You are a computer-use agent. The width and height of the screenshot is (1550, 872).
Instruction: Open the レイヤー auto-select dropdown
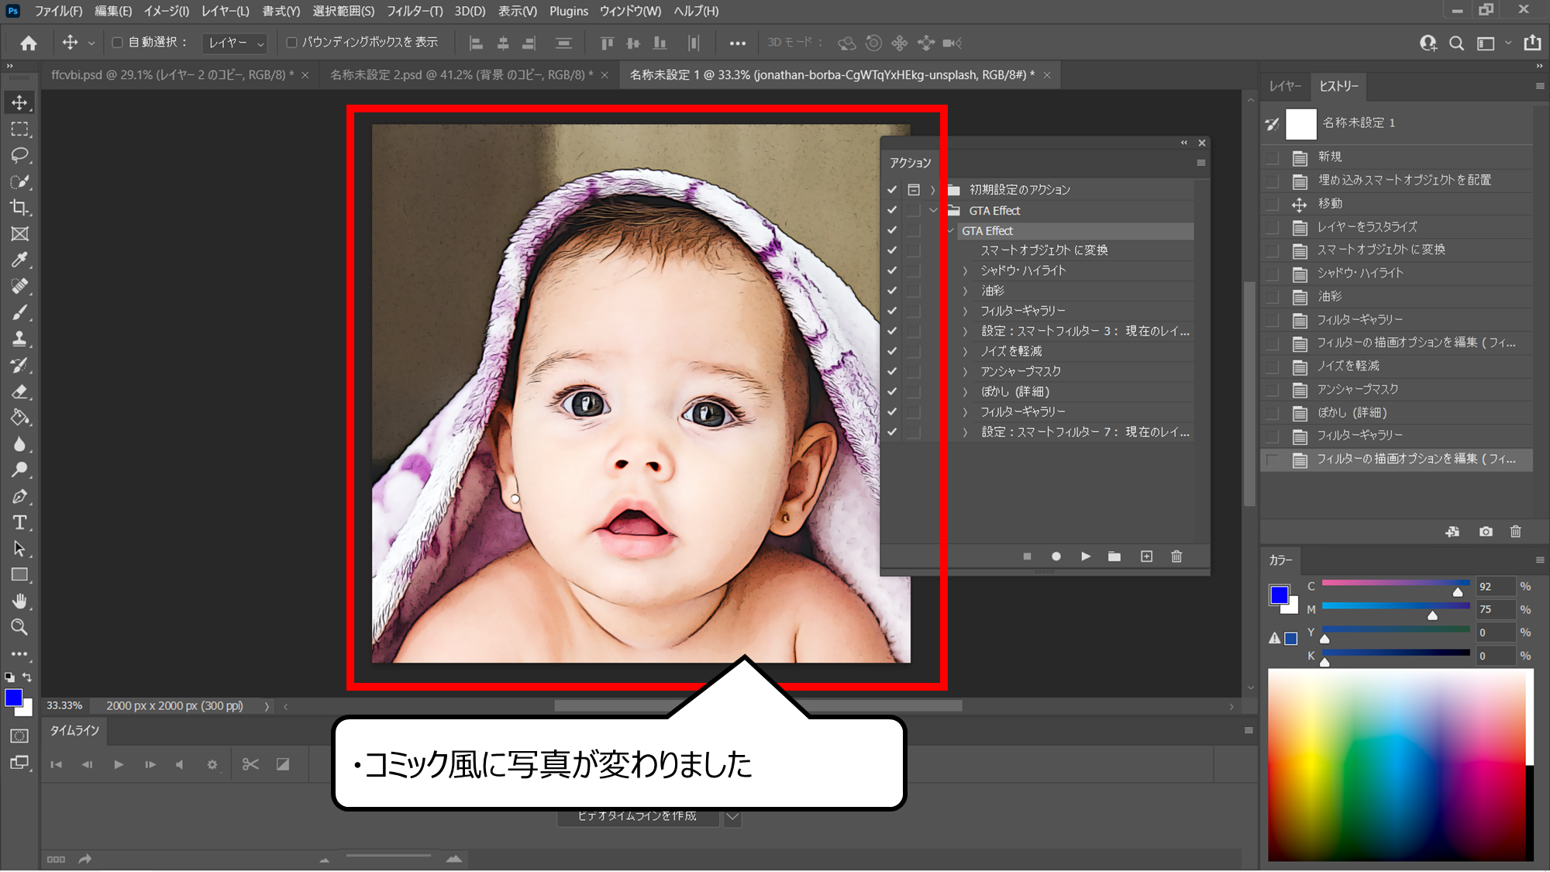[x=234, y=43]
